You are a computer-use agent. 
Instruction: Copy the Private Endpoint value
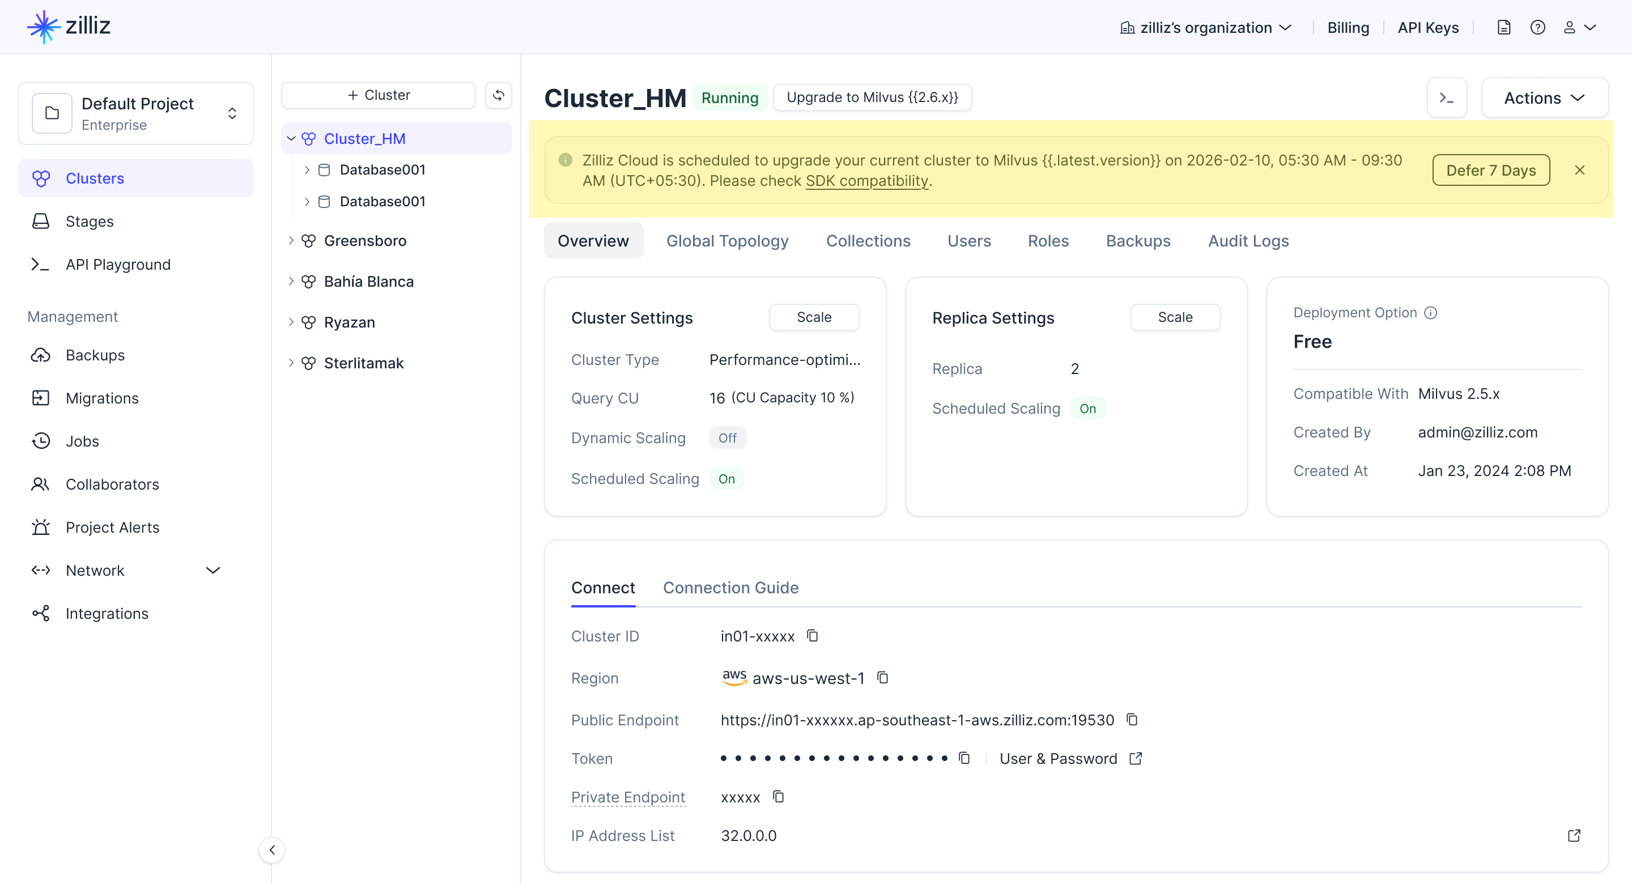[x=778, y=797]
